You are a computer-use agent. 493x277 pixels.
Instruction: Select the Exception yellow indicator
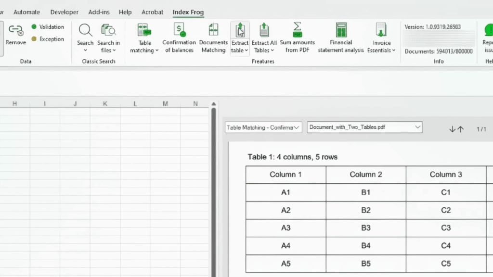[34, 39]
